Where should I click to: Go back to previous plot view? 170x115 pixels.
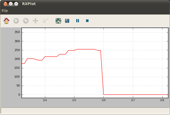[16, 21]
